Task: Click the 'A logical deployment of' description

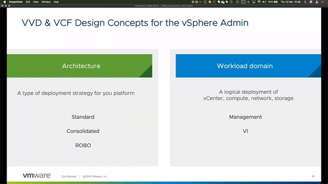Action: [x=248, y=92]
